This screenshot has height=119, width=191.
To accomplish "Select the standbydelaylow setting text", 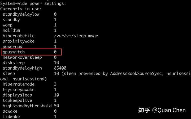I will pyautogui.click(x=21, y=14).
